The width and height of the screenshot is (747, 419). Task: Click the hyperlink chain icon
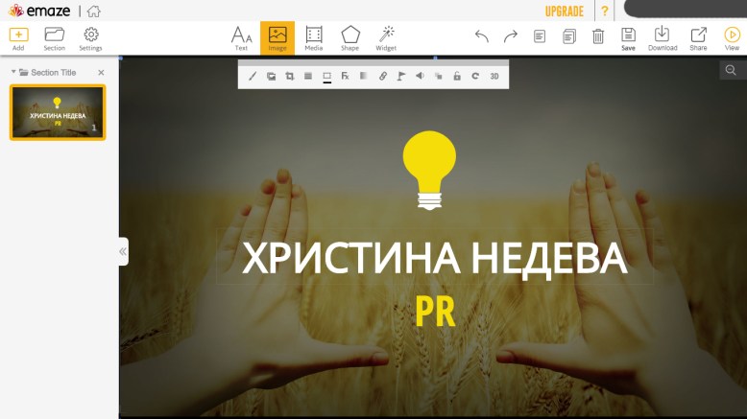click(x=383, y=76)
